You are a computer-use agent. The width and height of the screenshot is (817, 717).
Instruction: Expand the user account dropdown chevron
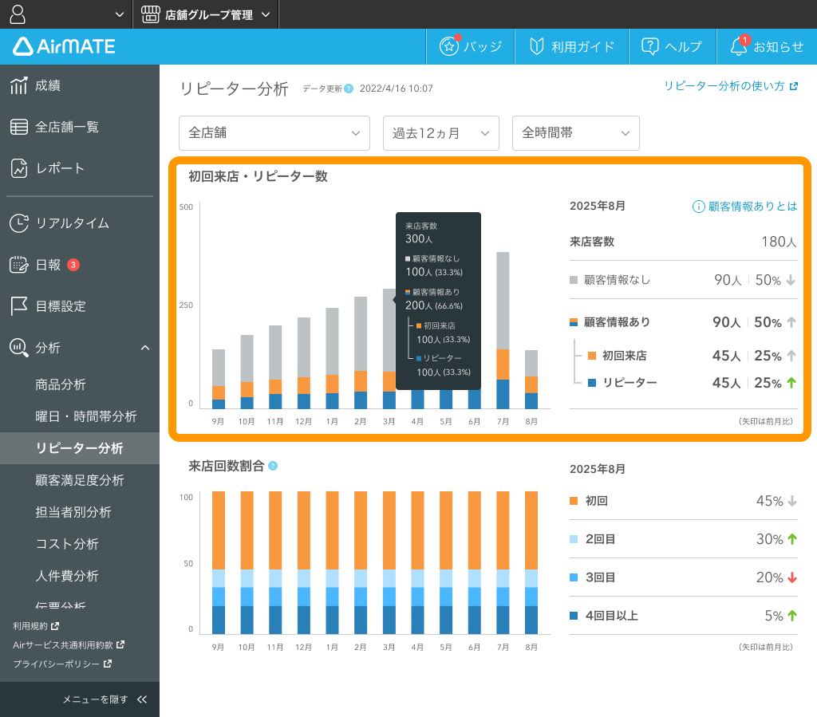point(120,14)
